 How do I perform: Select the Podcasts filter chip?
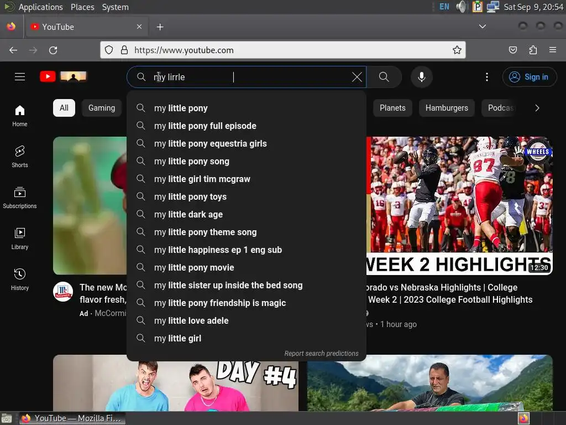click(500, 108)
